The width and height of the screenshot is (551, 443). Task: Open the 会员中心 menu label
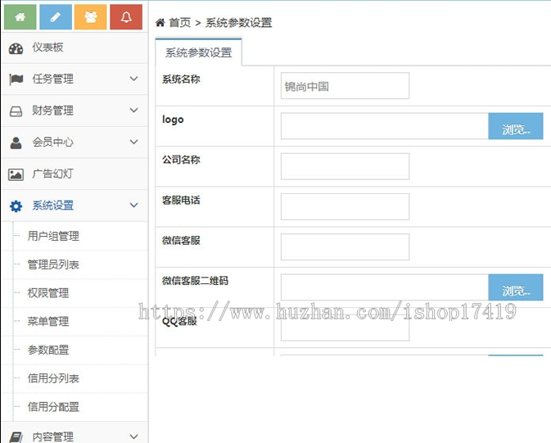52,142
